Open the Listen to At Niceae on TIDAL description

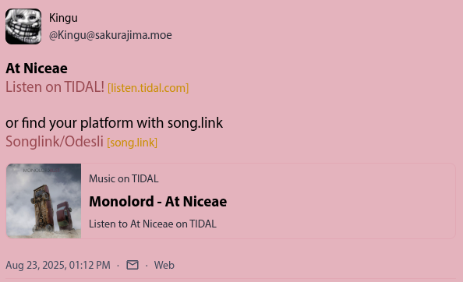(x=153, y=224)
